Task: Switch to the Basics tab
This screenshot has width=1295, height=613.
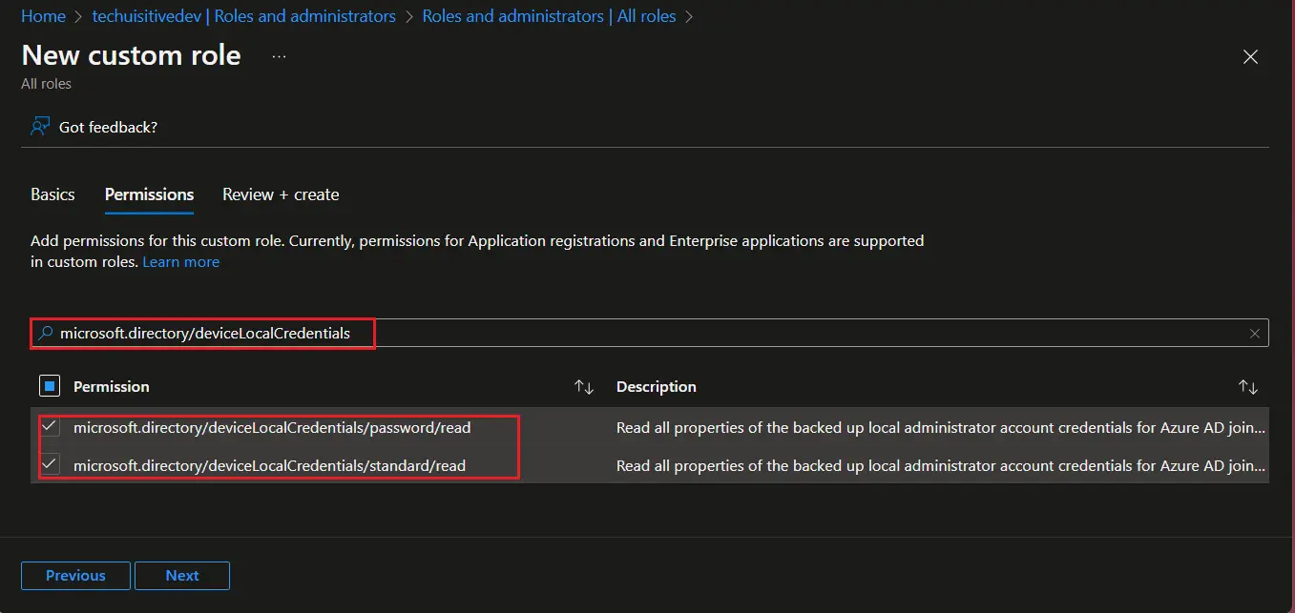Action: (52, 194)
